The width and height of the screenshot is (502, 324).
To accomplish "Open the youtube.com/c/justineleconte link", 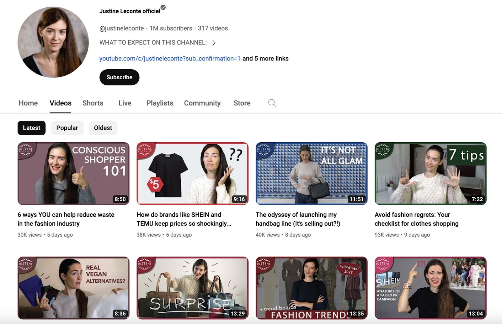I will pyautogui.click(x=169, y=58).
